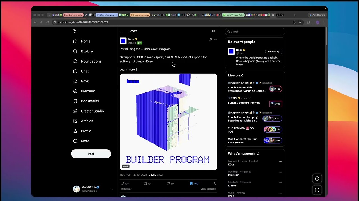This screenshot has height=201, width=359.
Task: Share the post via share icon
Action: (x=214, y=183)
